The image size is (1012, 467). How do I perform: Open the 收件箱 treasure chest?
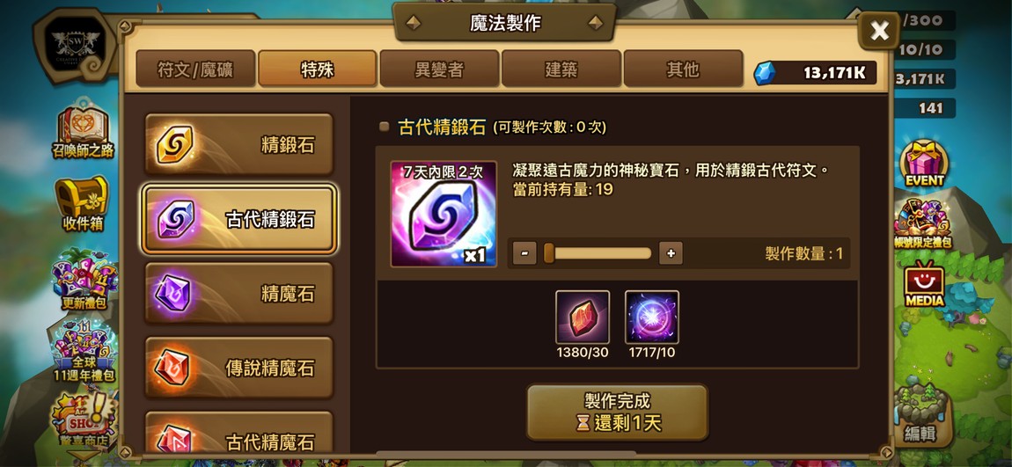[84, 204]
